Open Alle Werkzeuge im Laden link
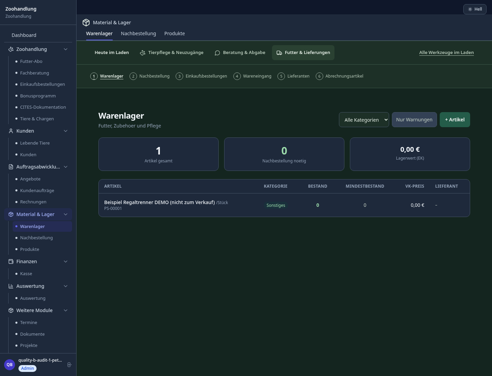The width and height of the screenshot is (492, 376). point(447,53)
